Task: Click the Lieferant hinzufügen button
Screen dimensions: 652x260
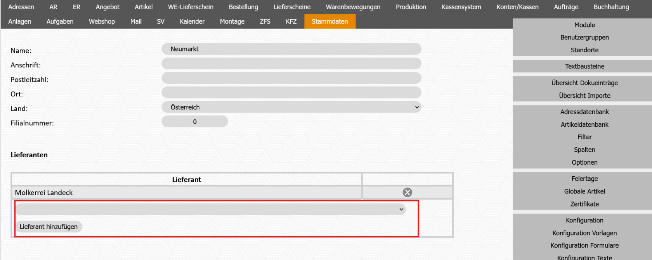Action: [49, 227]
